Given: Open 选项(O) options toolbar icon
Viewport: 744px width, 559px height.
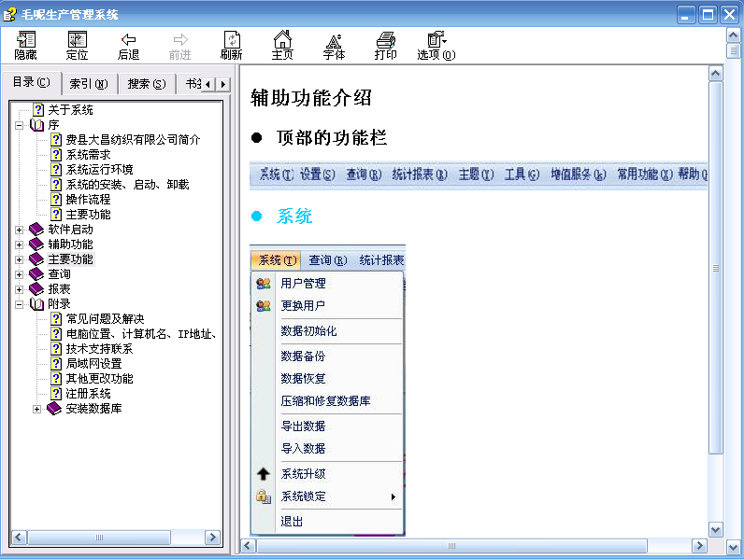Looking at the screenshot, I should tap(436, 46).
